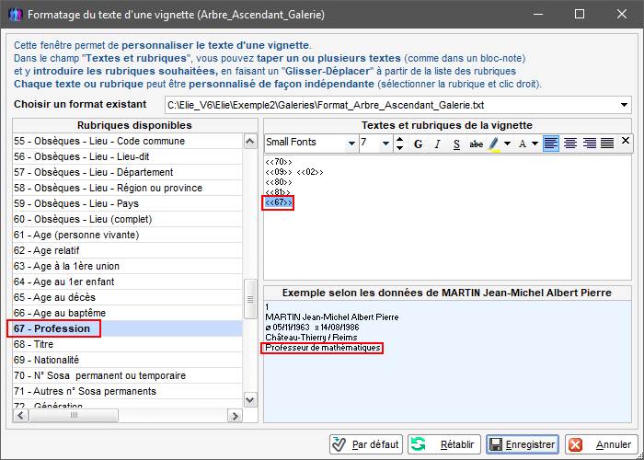The height and width of the screenshot is (460, 644).
Task: Select '64 - Age au 1er enfant'
Action: pos(128,282)
